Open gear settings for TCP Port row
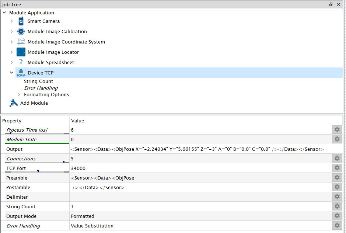 (337, 168)
